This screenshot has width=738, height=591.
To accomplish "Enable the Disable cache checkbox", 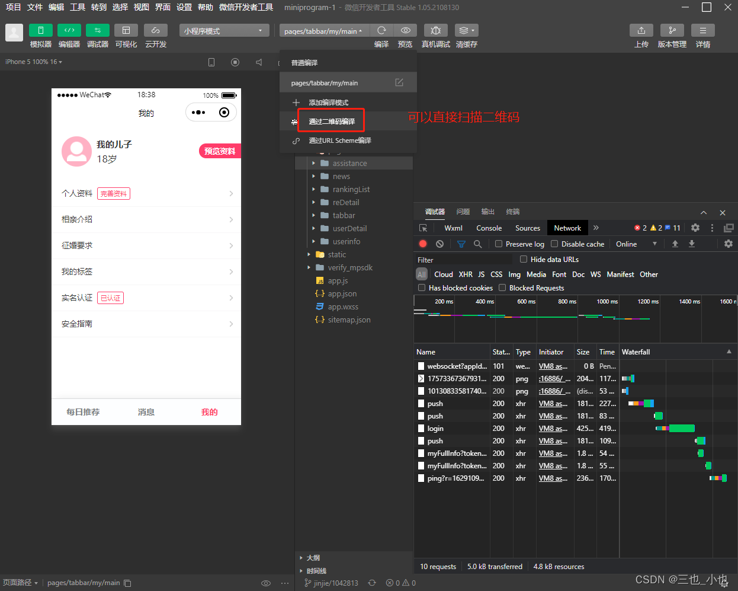I will (554, 244).
